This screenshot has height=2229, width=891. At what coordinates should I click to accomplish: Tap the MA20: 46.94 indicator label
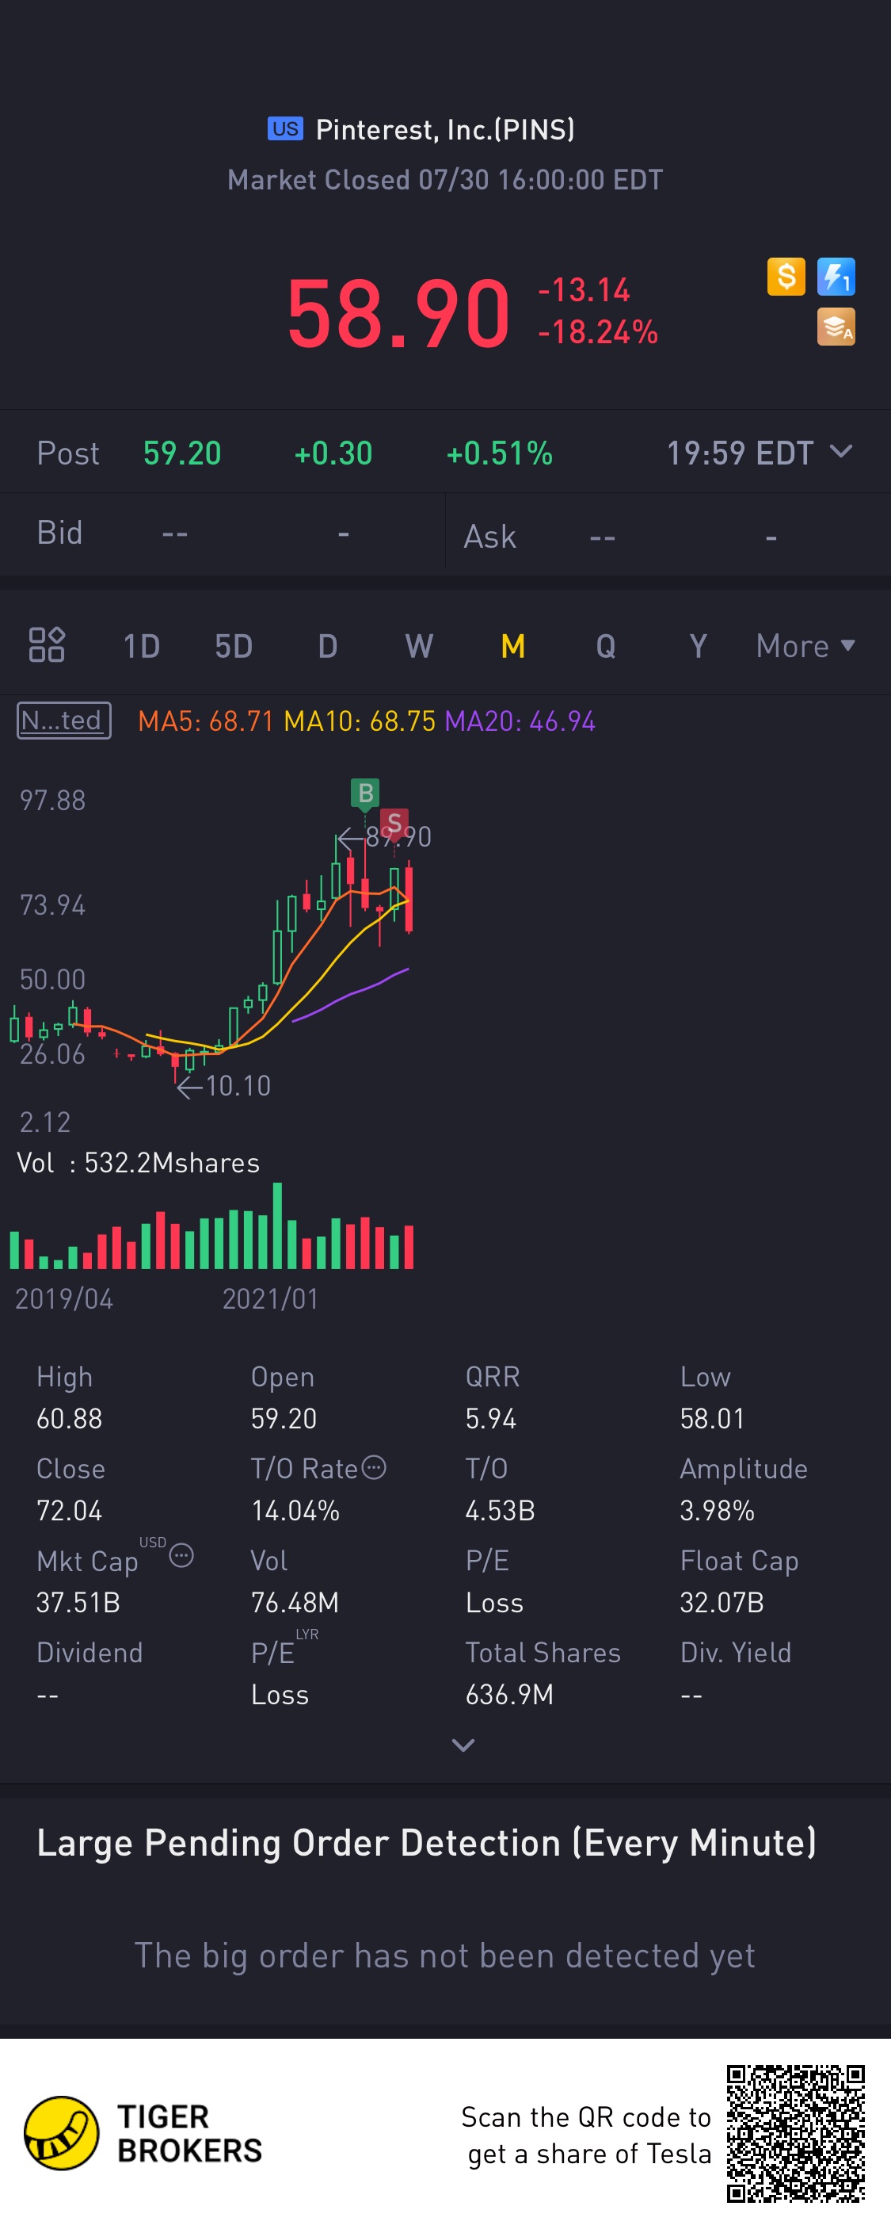(x=520, y=721)
